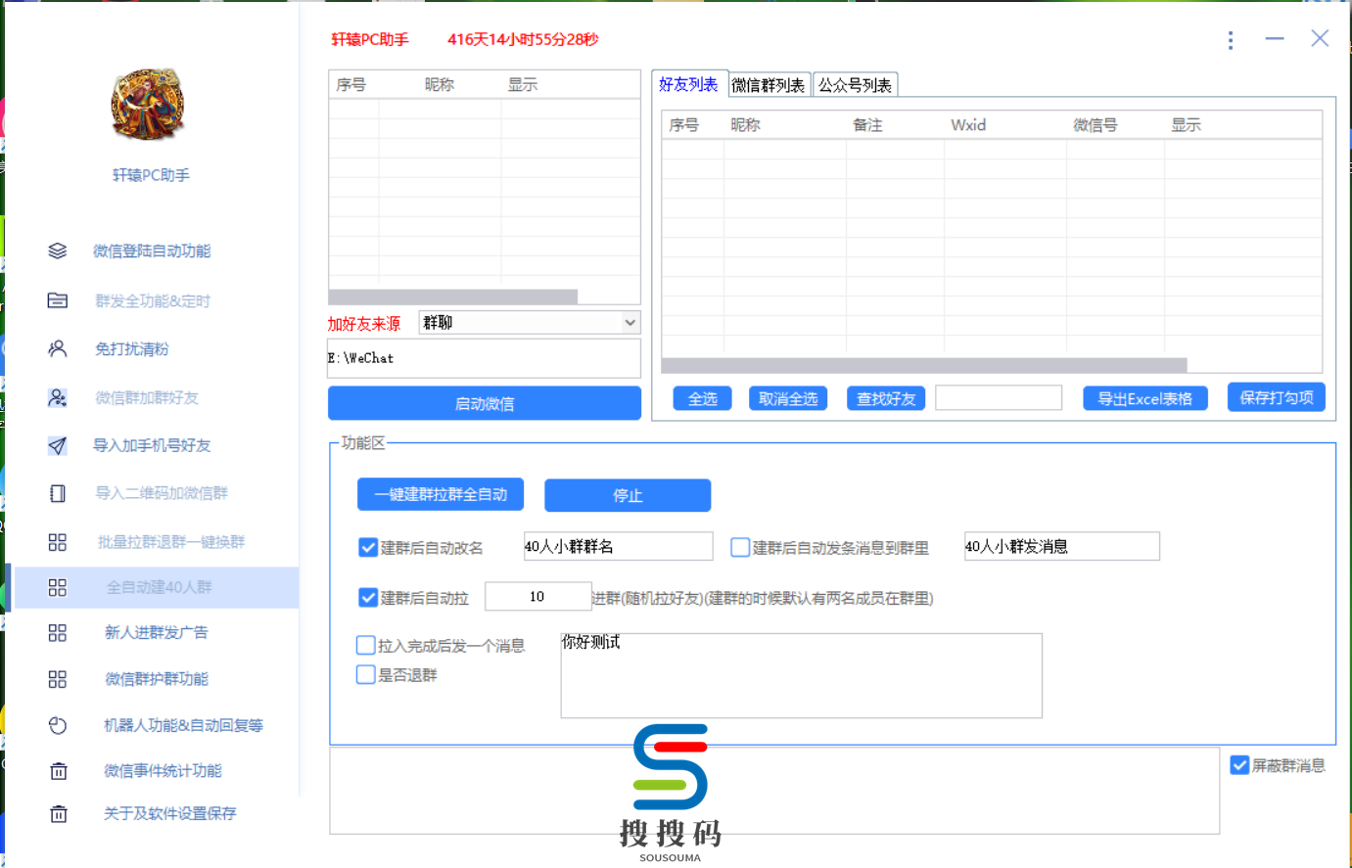1352x868 pixels.
Task: Open the three-dot options menu
Action: pyautogui.click(x=1231, y=40)
